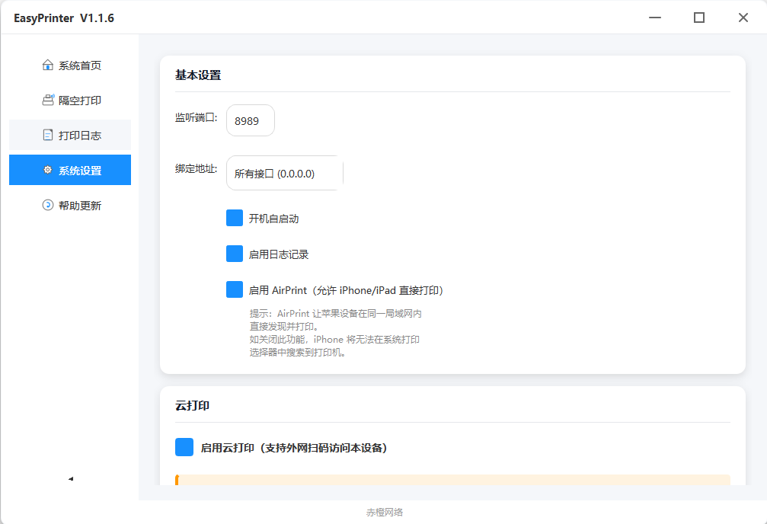Image resolution: width=767 pixels, height=524 pixels.
Task: Click the printer icon beside 隔空打印
Action: (48, 100)
